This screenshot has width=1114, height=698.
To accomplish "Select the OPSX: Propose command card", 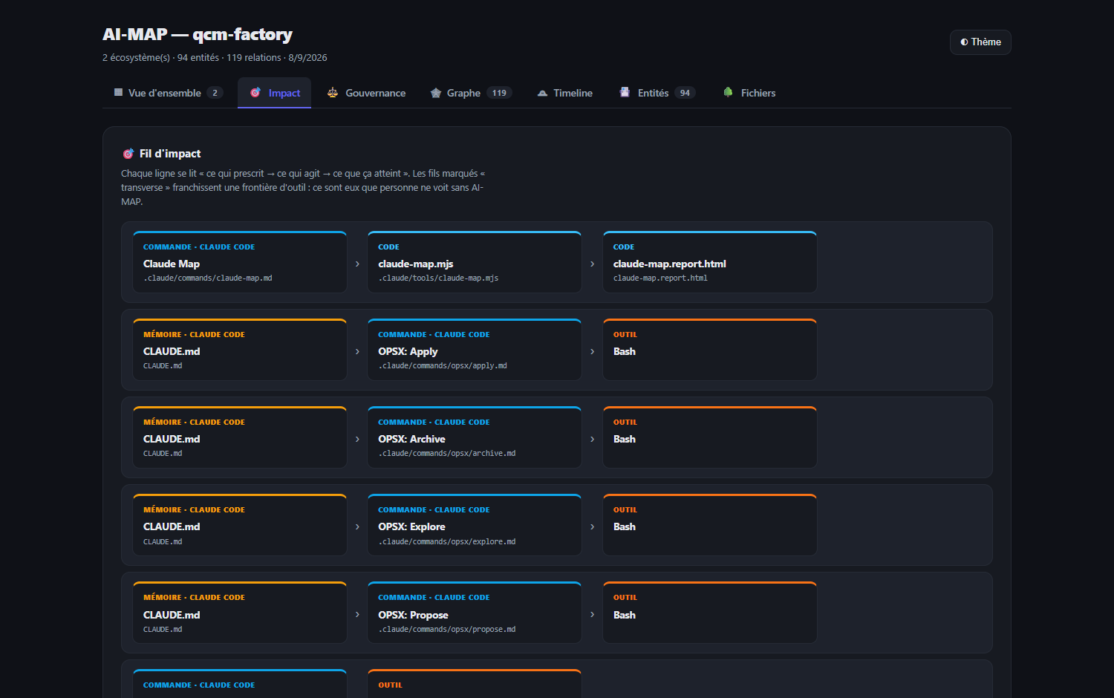I will [x=475, y=613].
